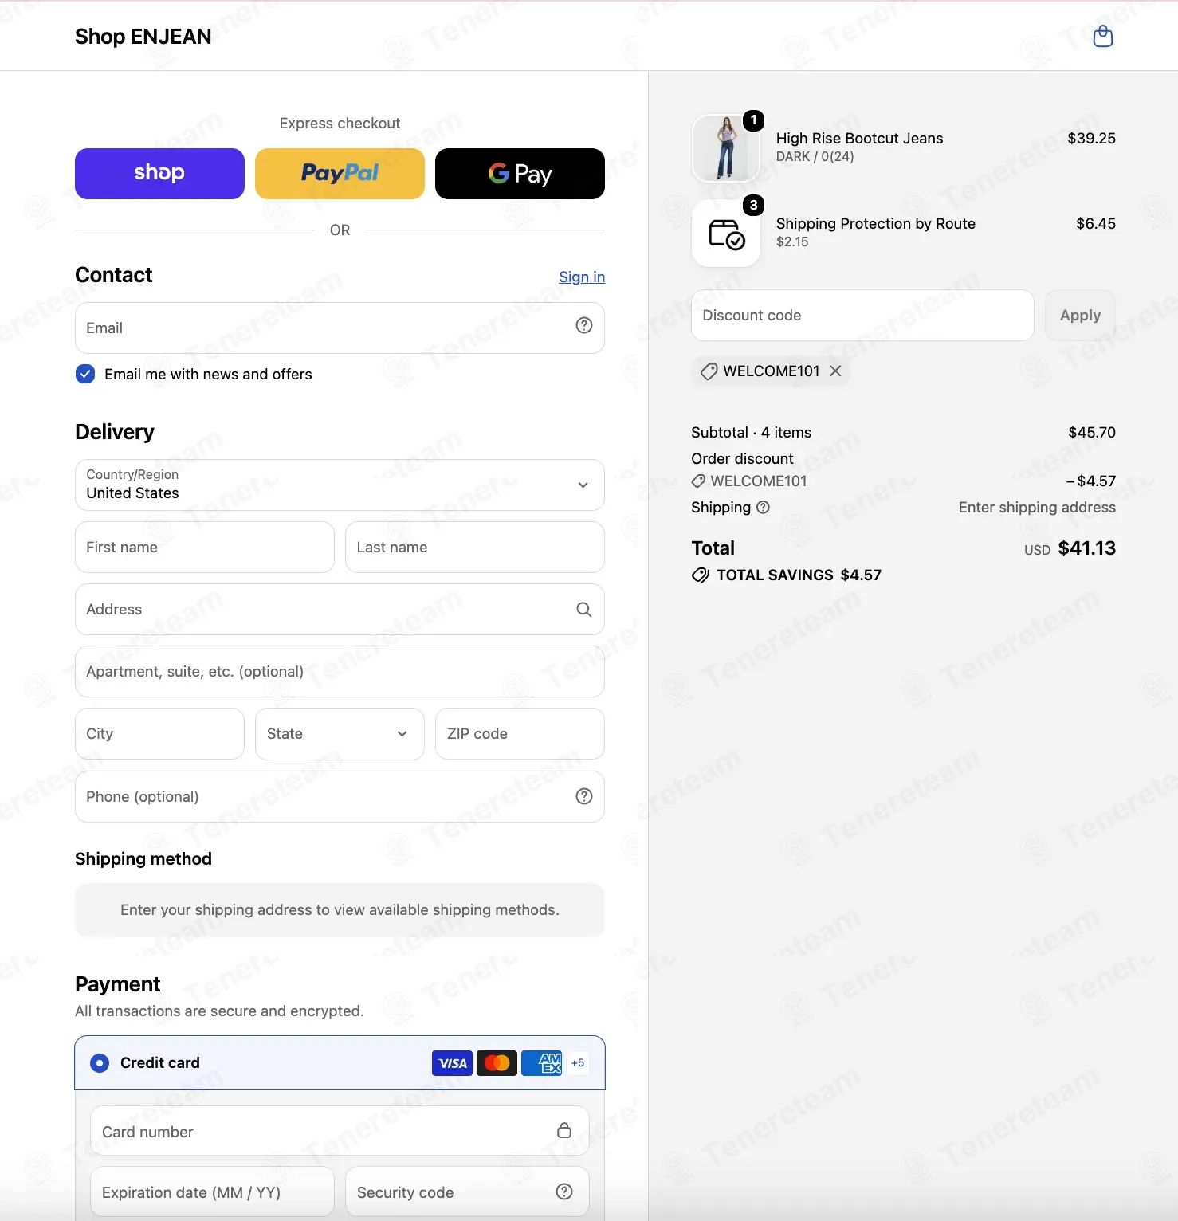Click the Email field help icon
Image resolution: width=1178 pixels, height=1221 pixels.
(584, 325)
